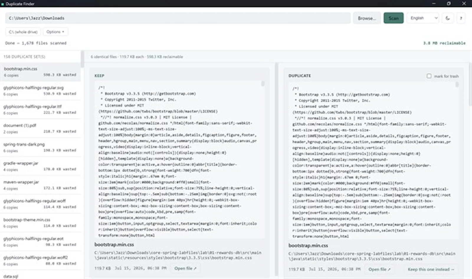Click KEEP panel bootstrap.min.css file name
The image size is (472, 279).
114,245
